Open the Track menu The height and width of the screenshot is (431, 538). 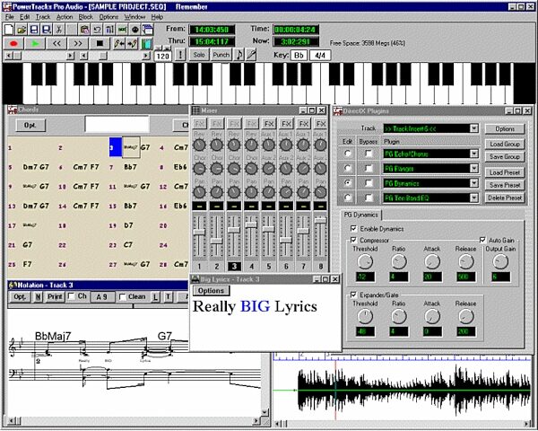pos(43,17)
